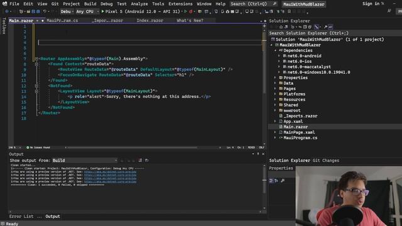Click the Ln: 4 line indicator

tap(230, 148)
